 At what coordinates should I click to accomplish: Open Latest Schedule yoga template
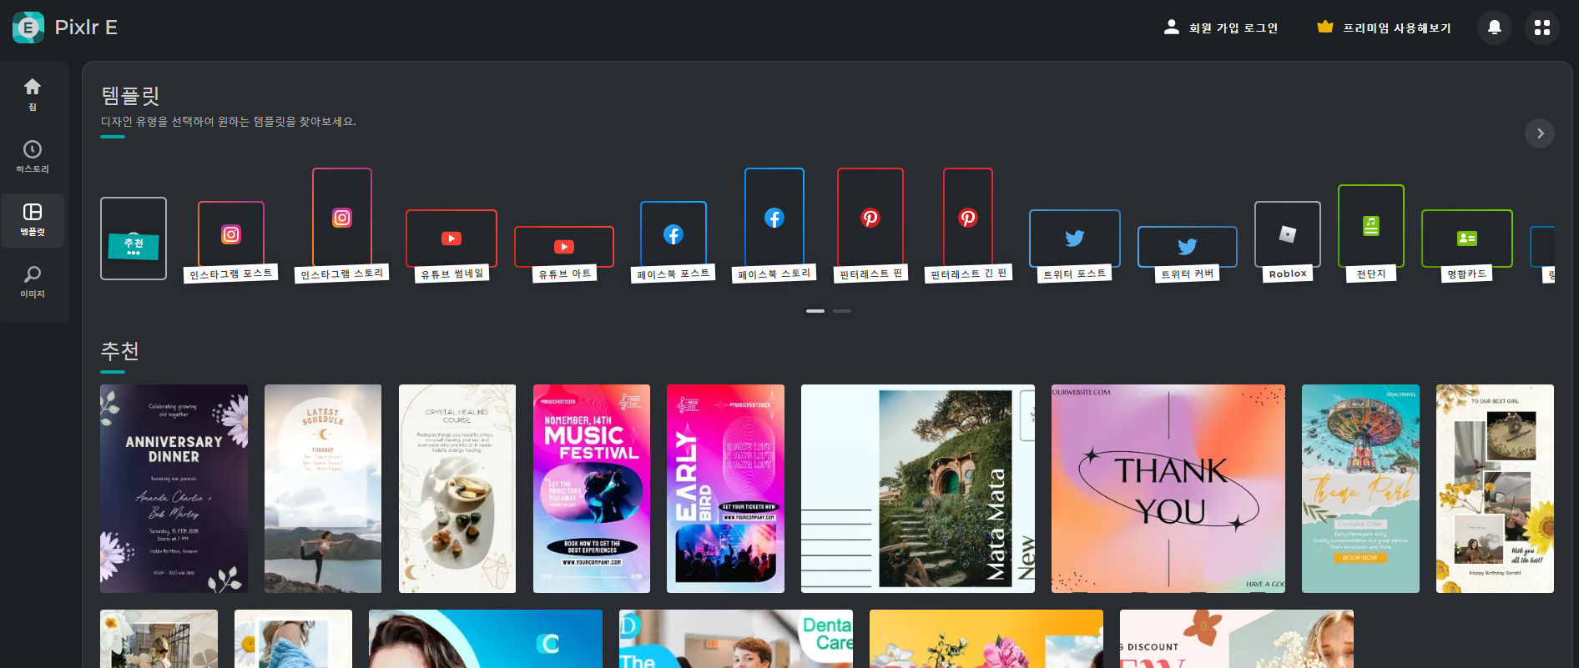pyautogui.click(x=323, y=489)
